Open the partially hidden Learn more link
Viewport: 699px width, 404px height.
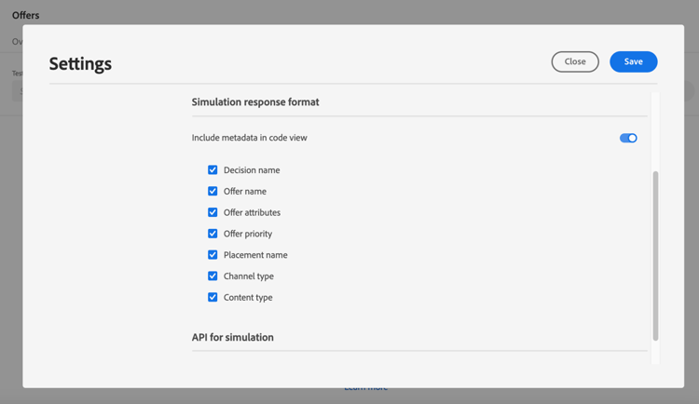365,388
